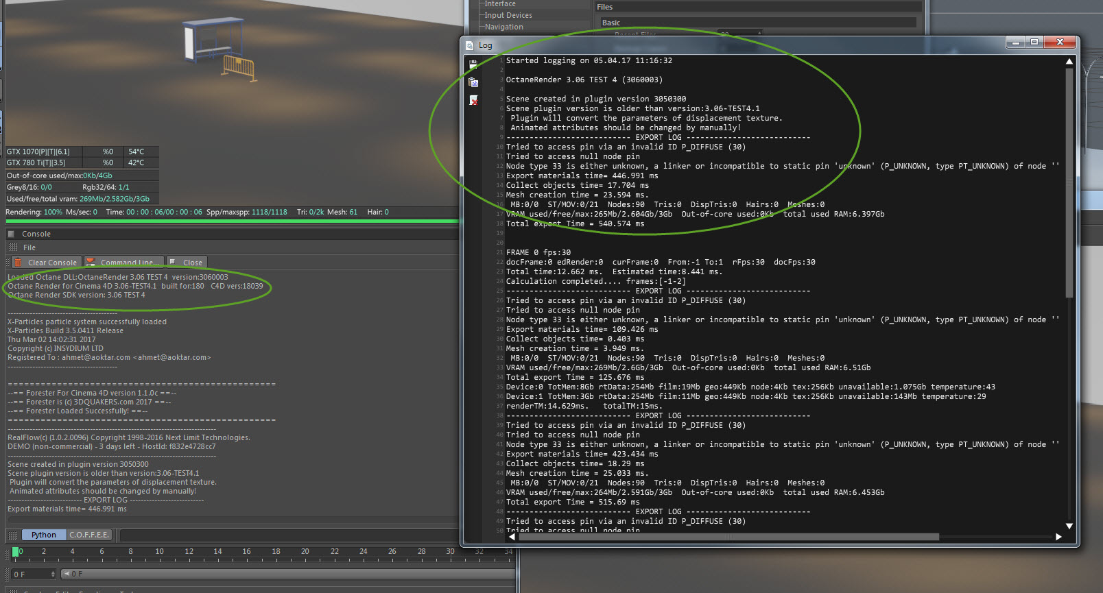Click the GTX 780 Ti GPU status row
The image size is (1103, 593).
[82, 162]
